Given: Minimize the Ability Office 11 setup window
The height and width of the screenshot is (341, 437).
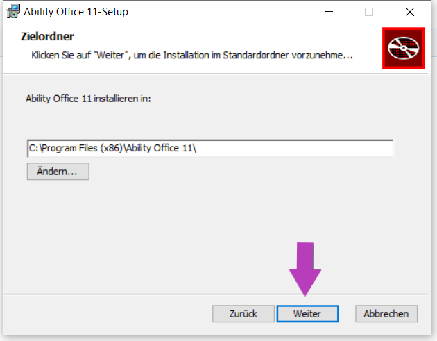Looking at the screenshot, I should click(329, 12).
